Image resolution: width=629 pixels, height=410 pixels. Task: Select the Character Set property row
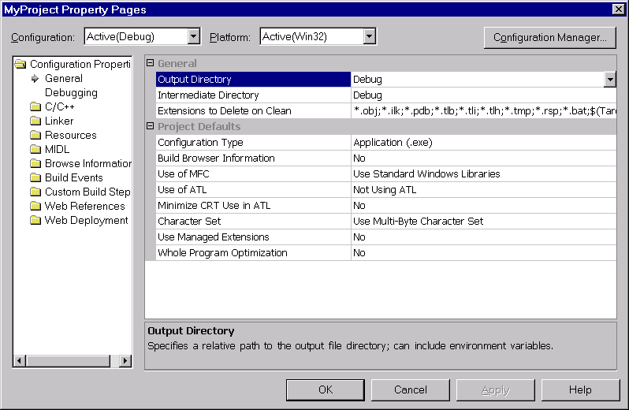252,222
